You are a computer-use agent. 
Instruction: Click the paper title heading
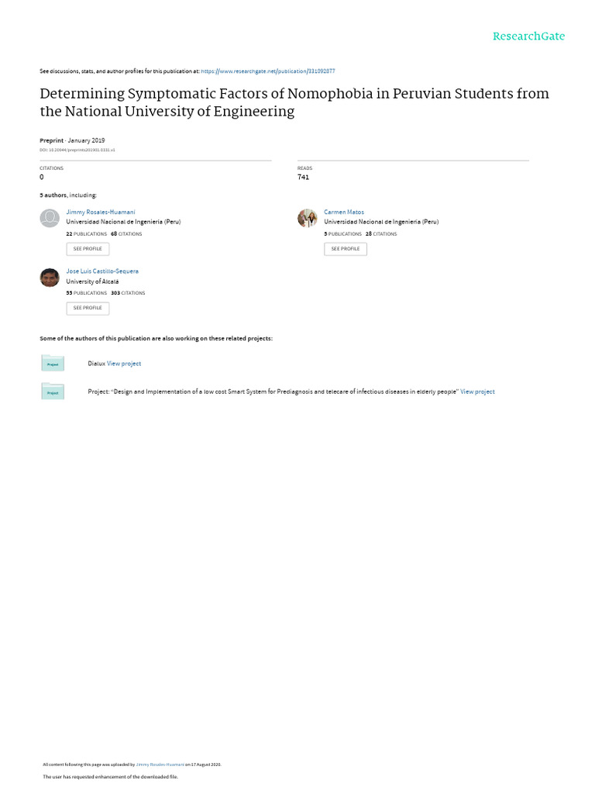[x=294, y=102]
